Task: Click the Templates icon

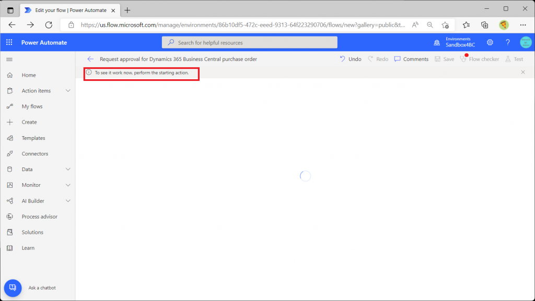Action: coord(10,138)
